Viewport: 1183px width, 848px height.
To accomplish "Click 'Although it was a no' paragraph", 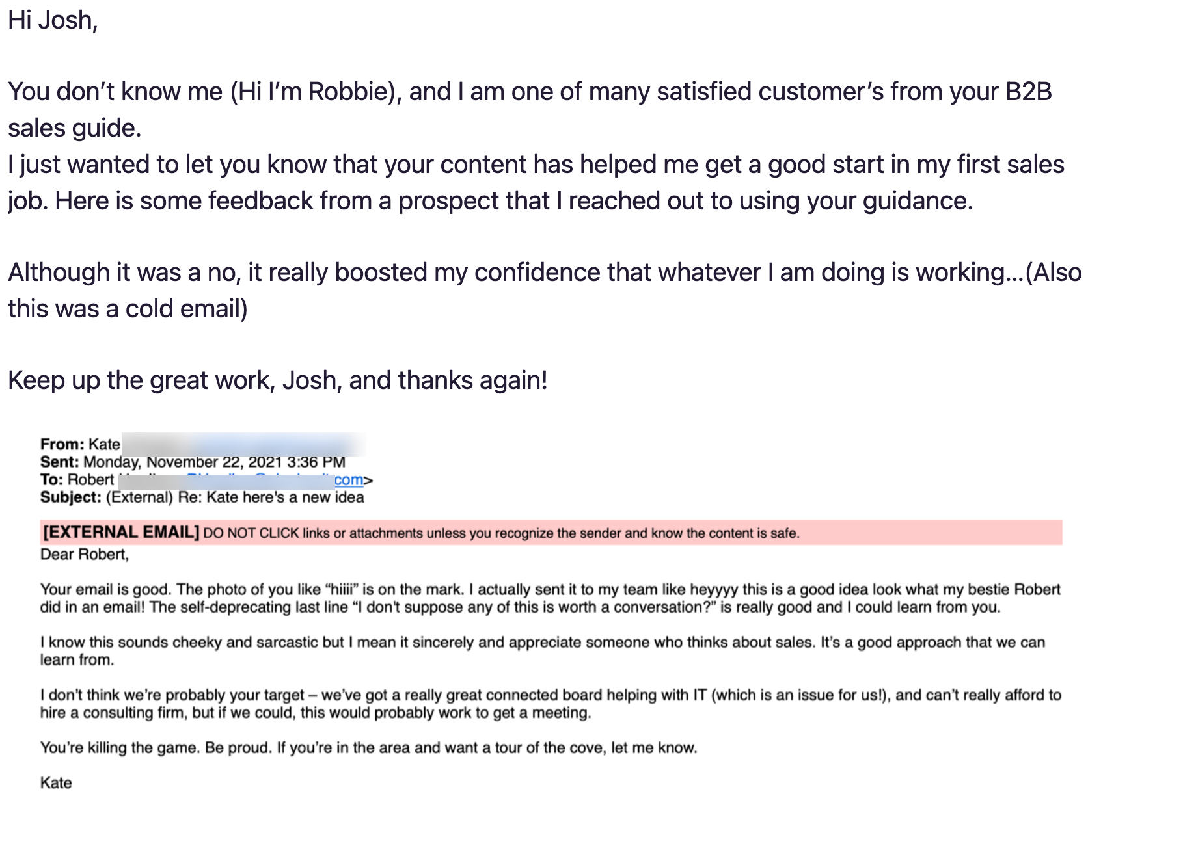I will (545, 291).
